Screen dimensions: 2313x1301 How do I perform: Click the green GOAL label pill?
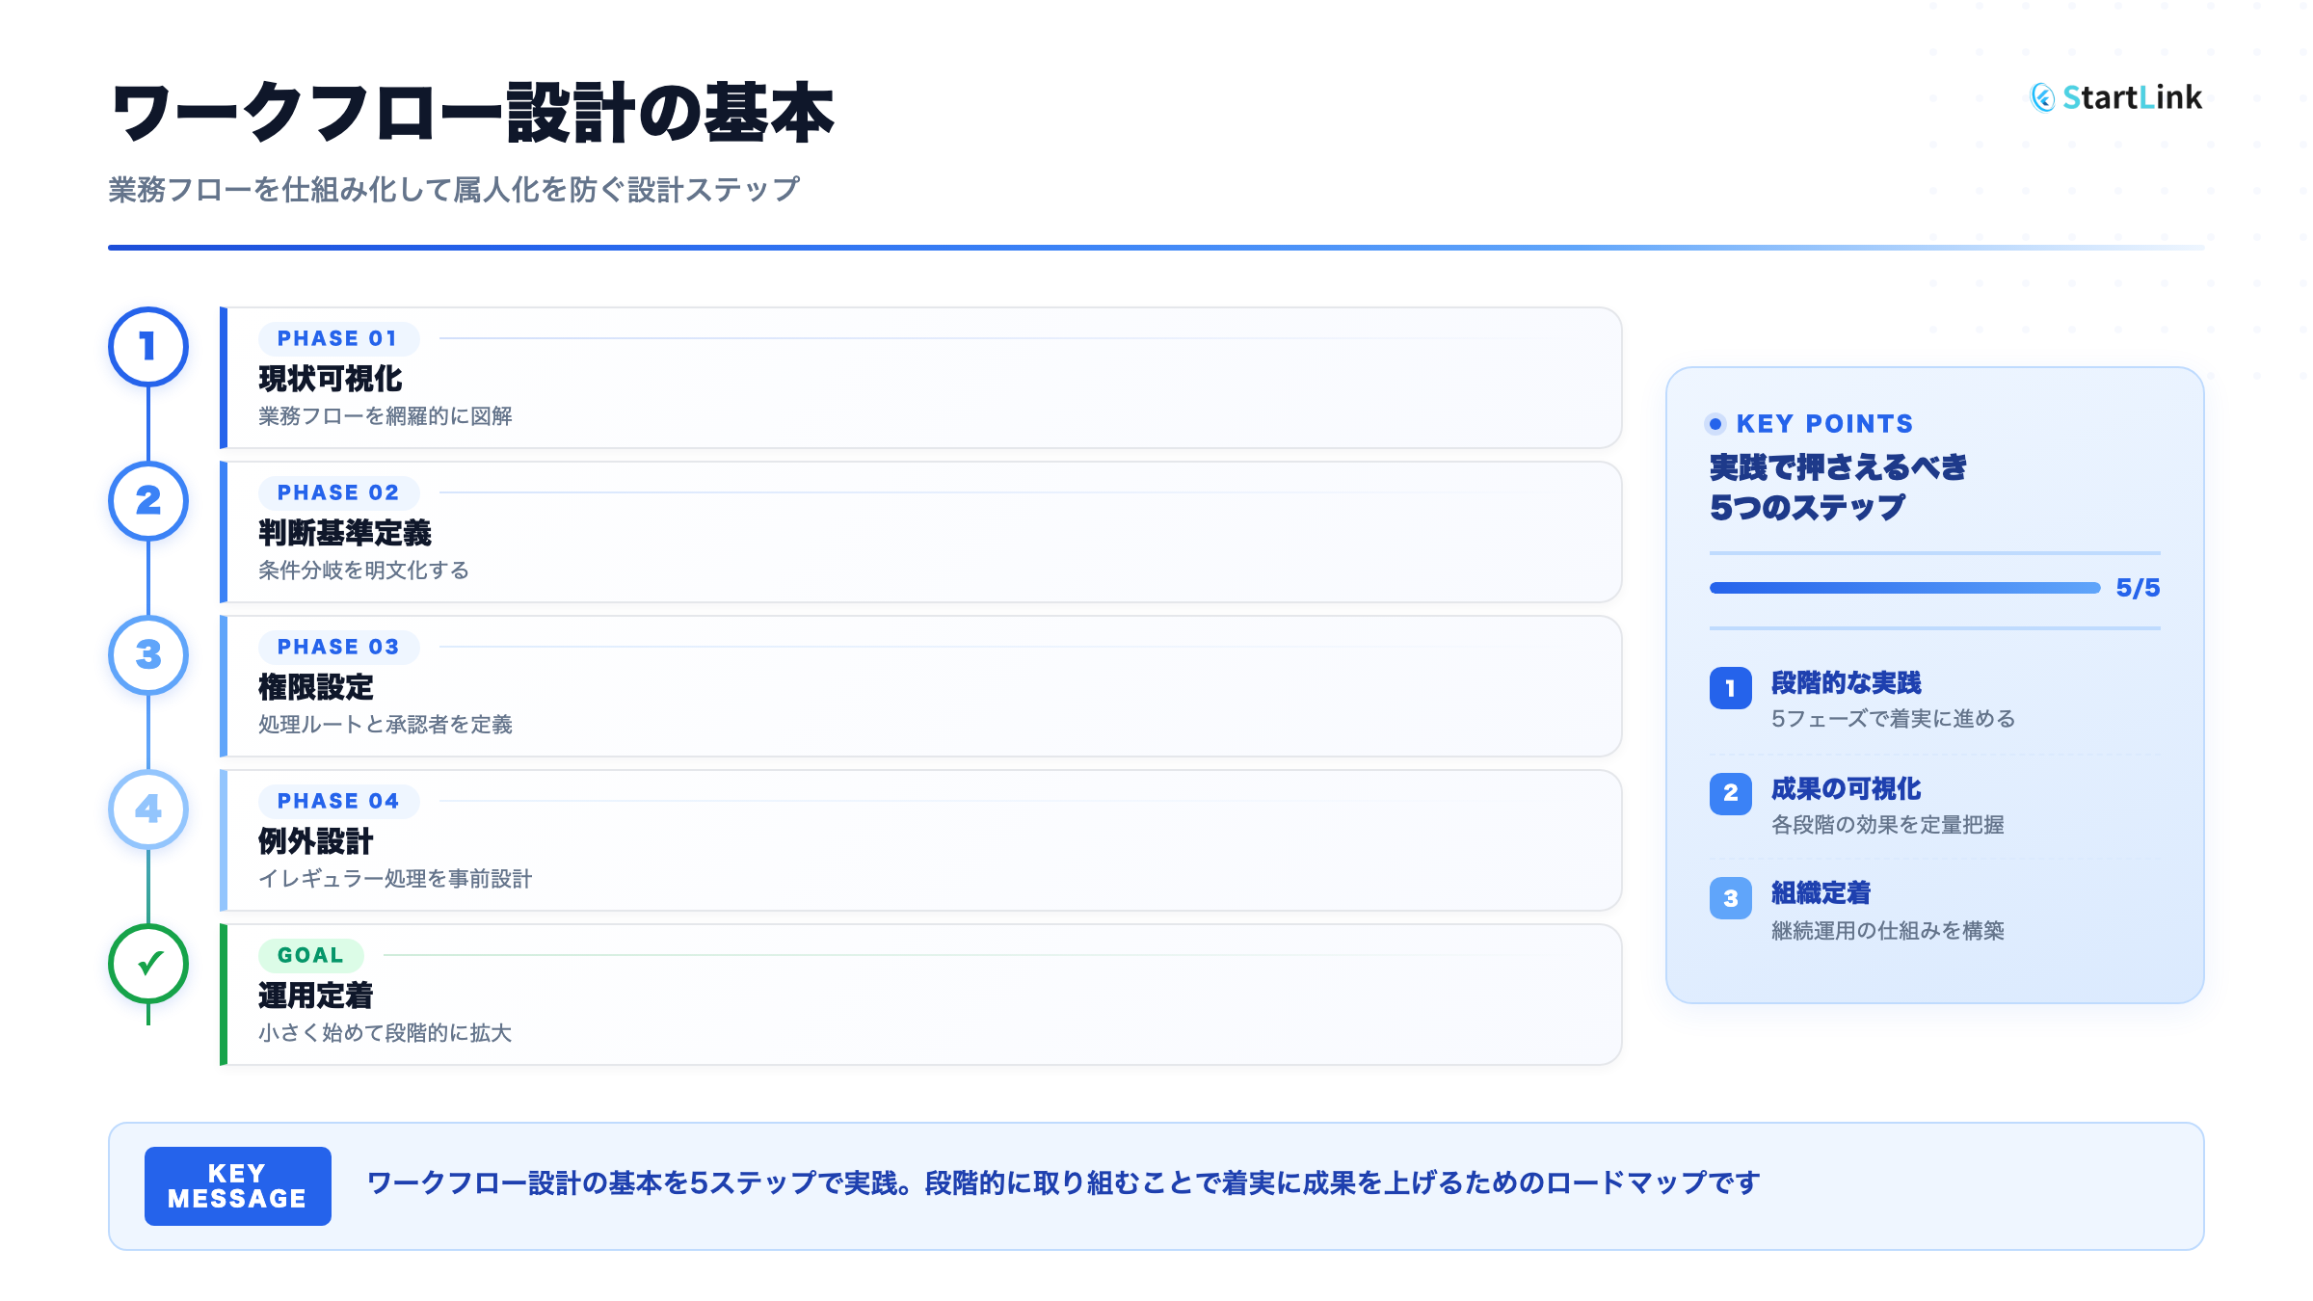[310, 955]
